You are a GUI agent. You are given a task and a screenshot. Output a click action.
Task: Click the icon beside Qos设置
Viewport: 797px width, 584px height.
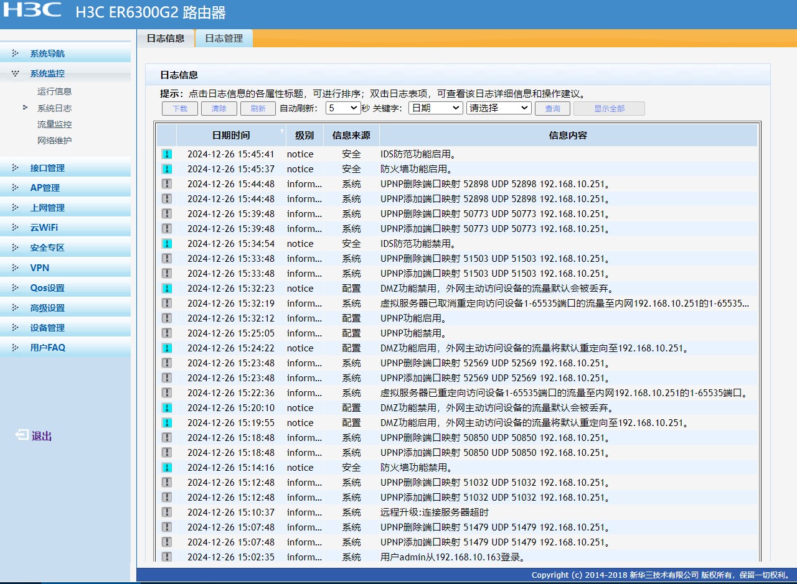tap(16, 288)
